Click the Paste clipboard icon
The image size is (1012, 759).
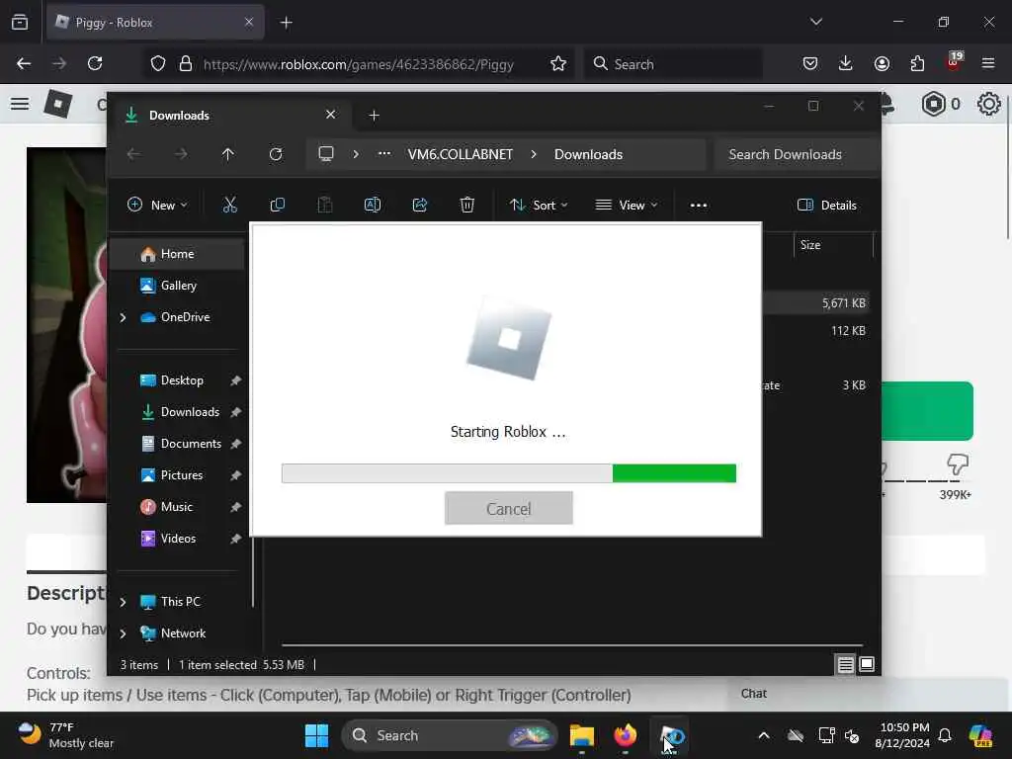tap(324, 206)
